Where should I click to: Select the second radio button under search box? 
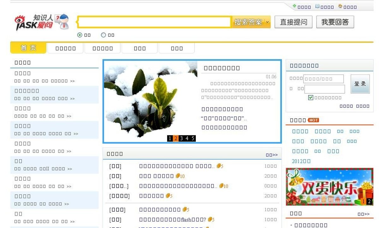pyautogui.click(x=103, y=35)
